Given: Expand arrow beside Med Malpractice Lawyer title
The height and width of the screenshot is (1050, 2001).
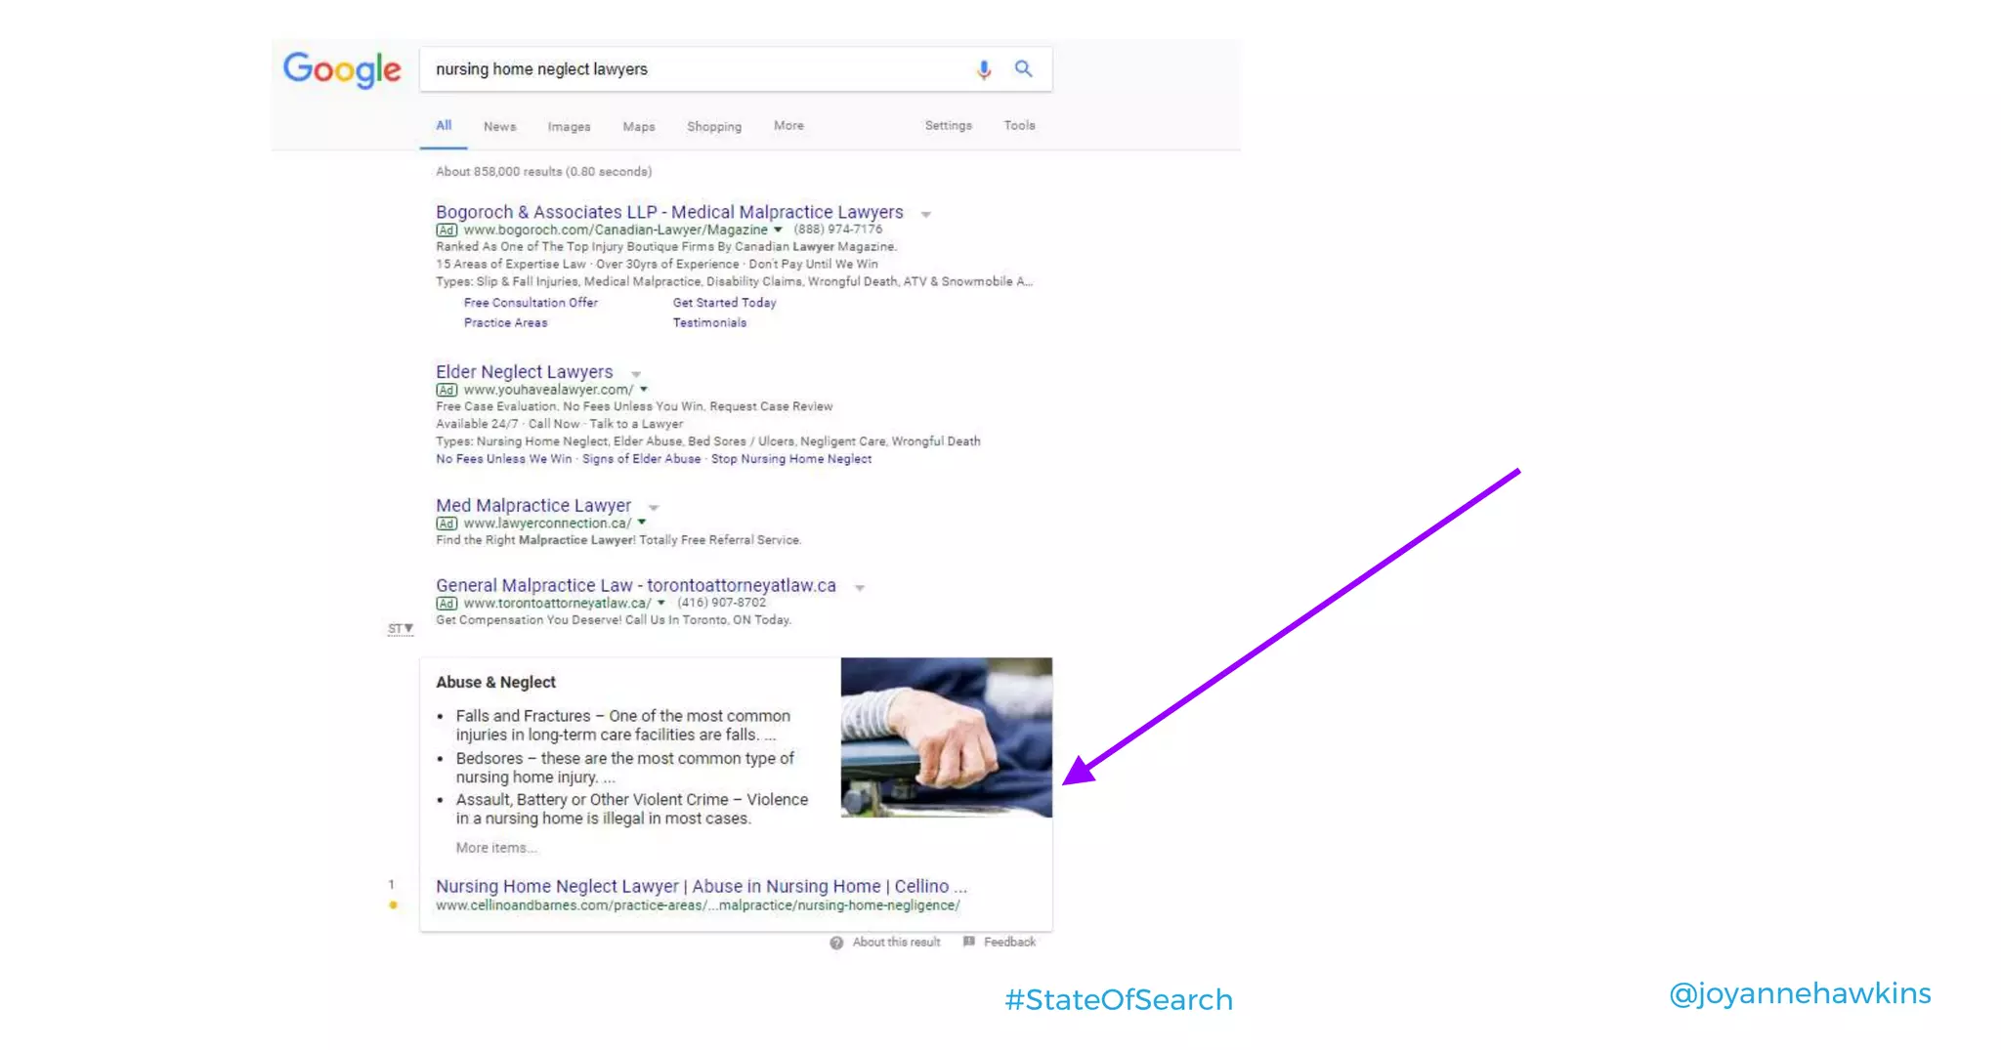Looking at the screenshot, I should click(x=654, y=508).
